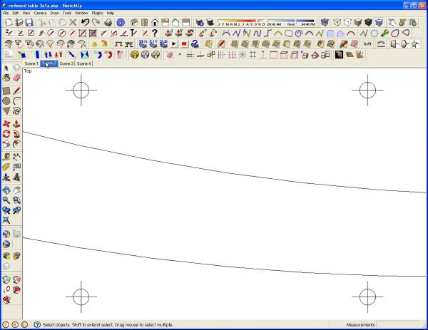Click the Measurements input box

click(399, 324)
